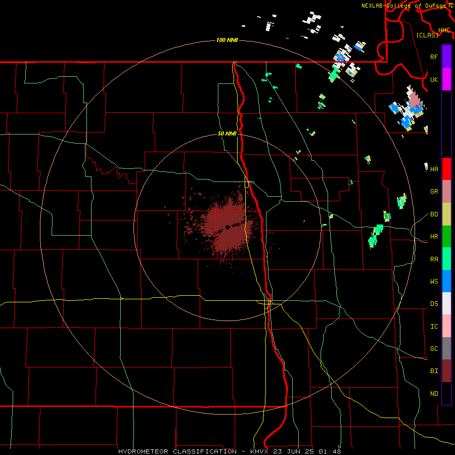Click the "IC" legend label
Viewport: 455px width, 455px height.
pyautogui.click(x=434, y=327)
